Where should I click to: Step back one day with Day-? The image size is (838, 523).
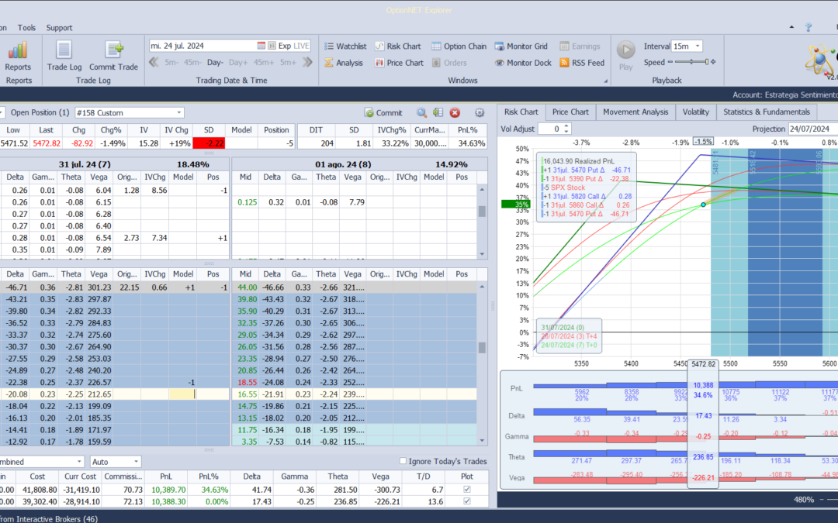215,63
